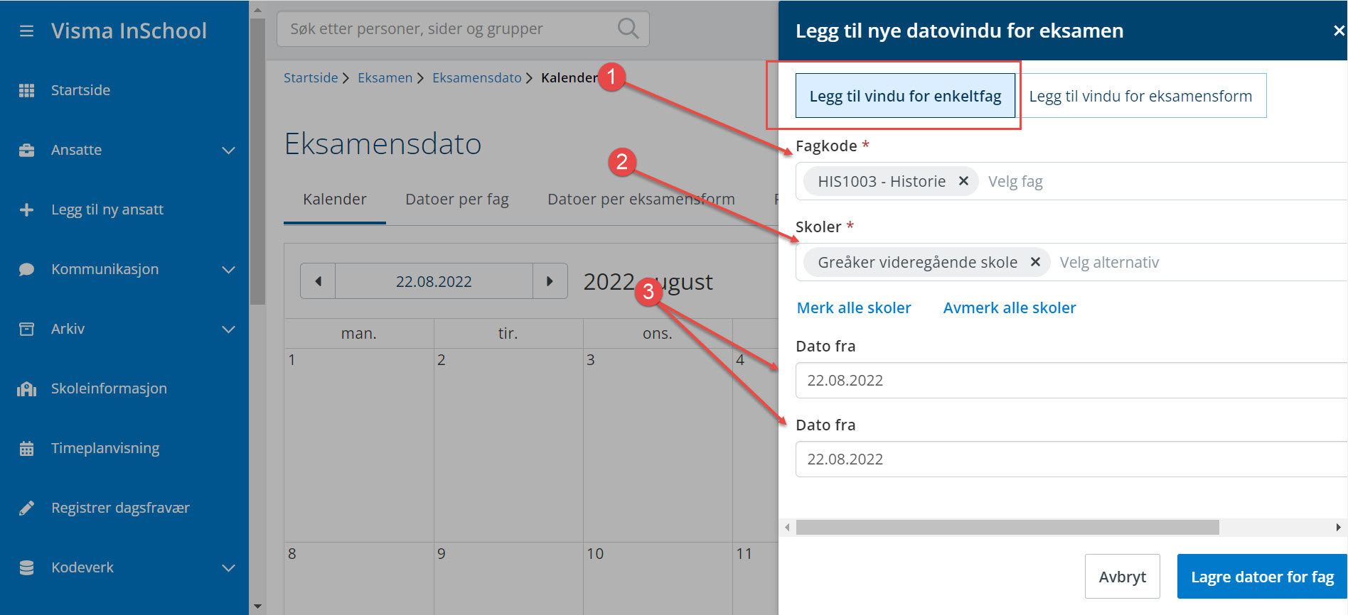Click the panel scrollbar left arrow

787,527
